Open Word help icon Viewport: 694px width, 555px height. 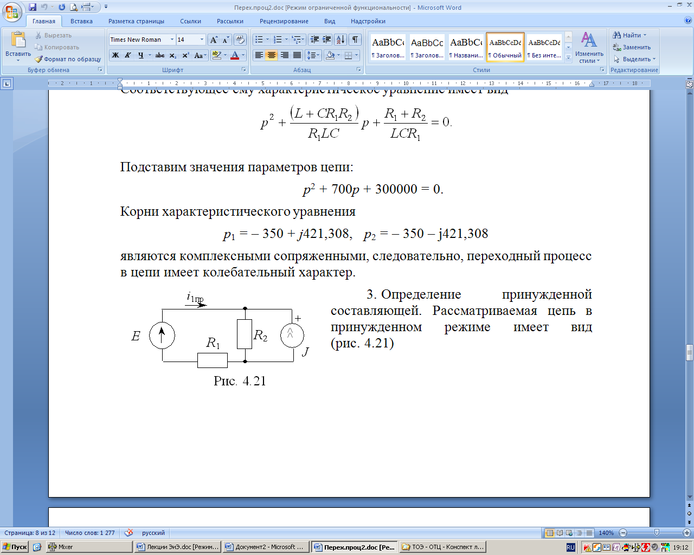688,21
